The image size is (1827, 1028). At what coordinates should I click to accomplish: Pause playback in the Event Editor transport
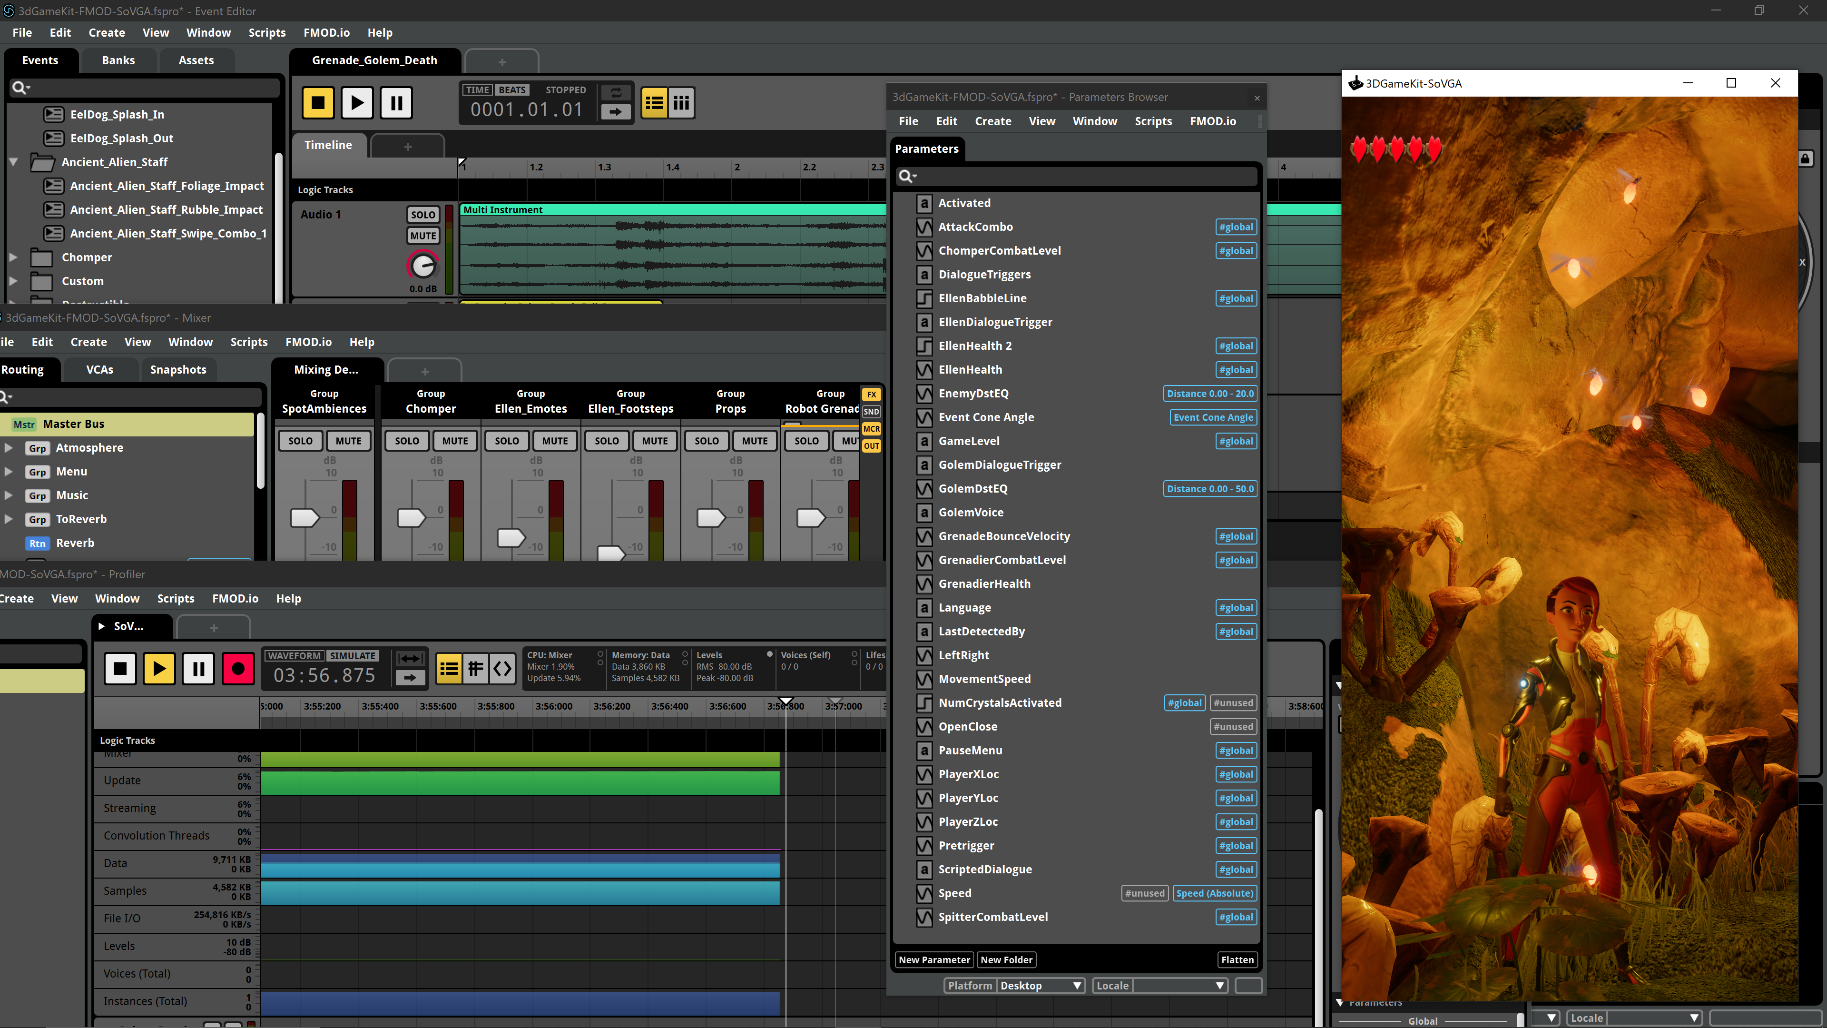[396, 103]
